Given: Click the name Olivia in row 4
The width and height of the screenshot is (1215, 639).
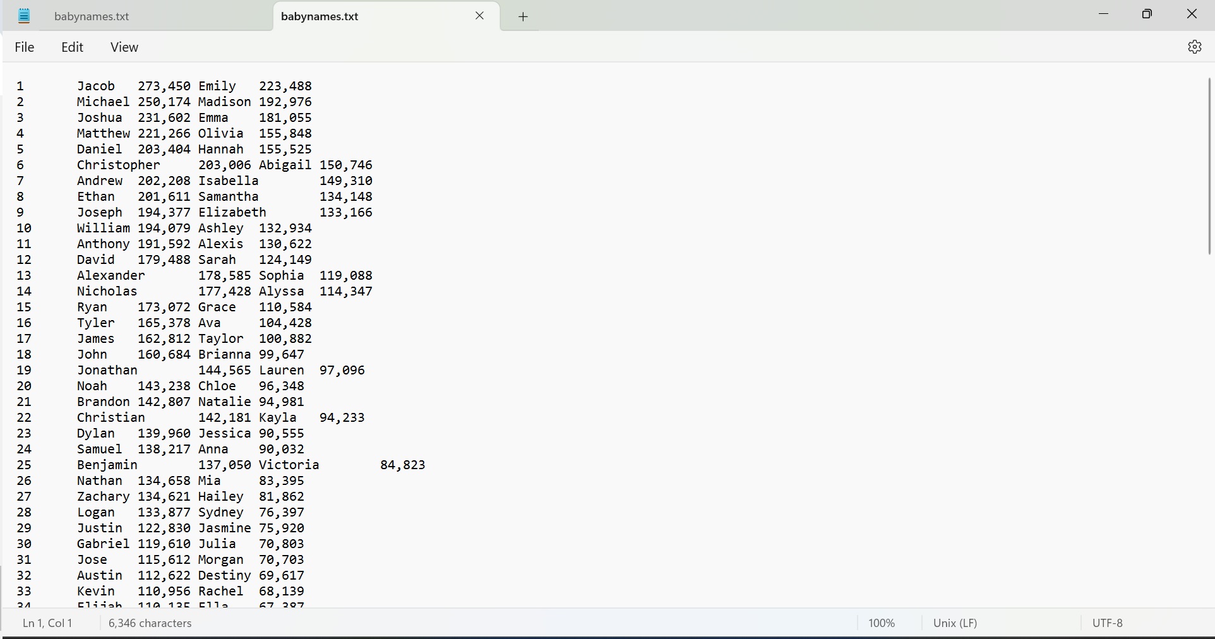Looking at the screenshot, I should (221, 133).
